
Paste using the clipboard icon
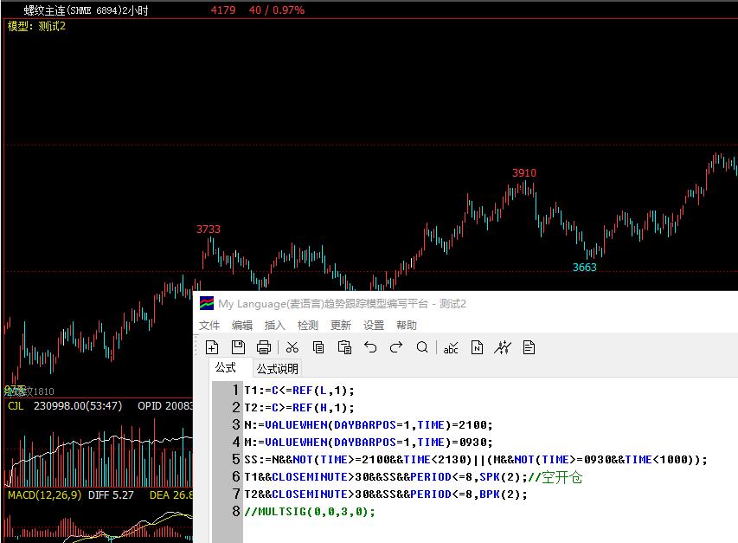click(x=344, y=347)
